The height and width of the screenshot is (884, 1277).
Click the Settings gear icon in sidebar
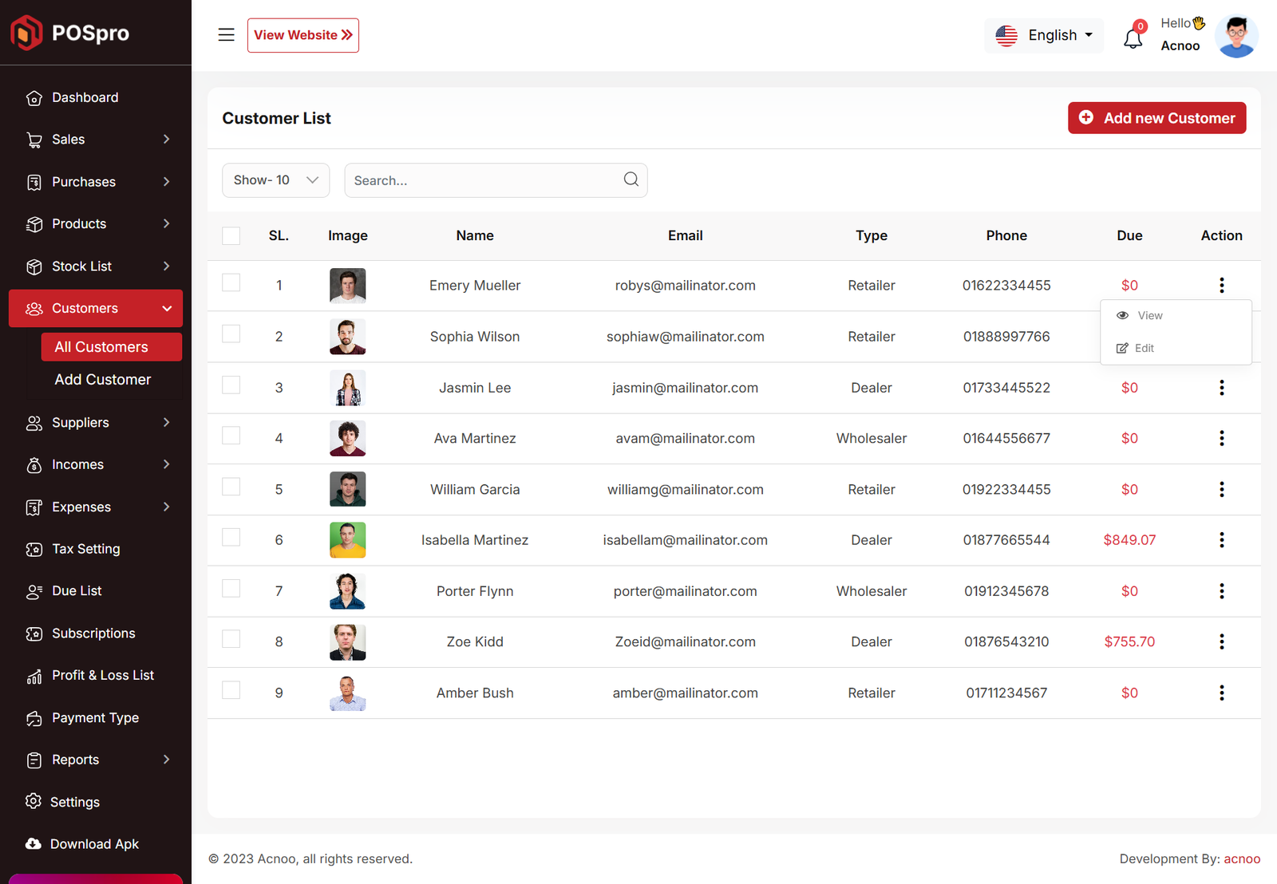(x=34, y=801)
